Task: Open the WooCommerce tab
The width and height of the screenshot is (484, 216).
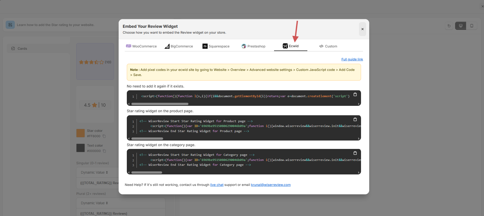Action: [141, 46]
